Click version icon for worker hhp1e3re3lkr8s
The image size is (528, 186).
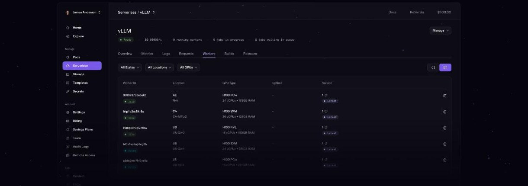coord(326,111)
